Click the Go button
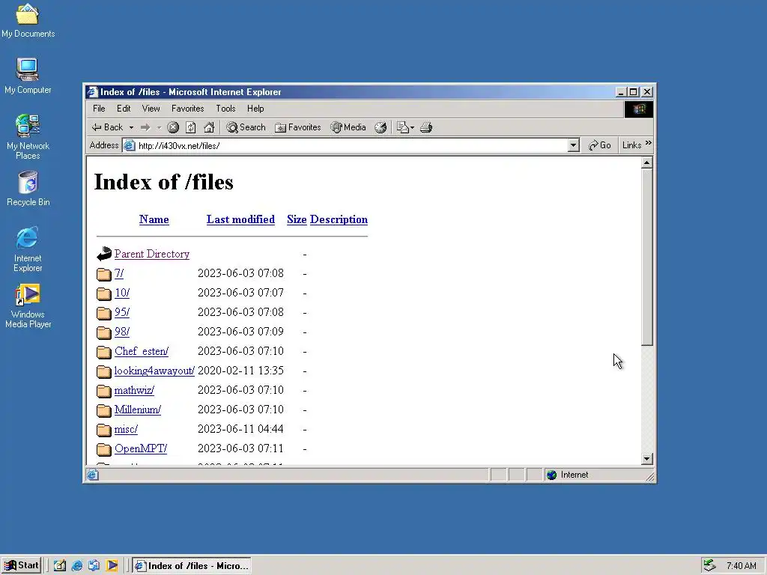This screenshot has height=575, width=767. pyautogui.click(x=600, y=145)
